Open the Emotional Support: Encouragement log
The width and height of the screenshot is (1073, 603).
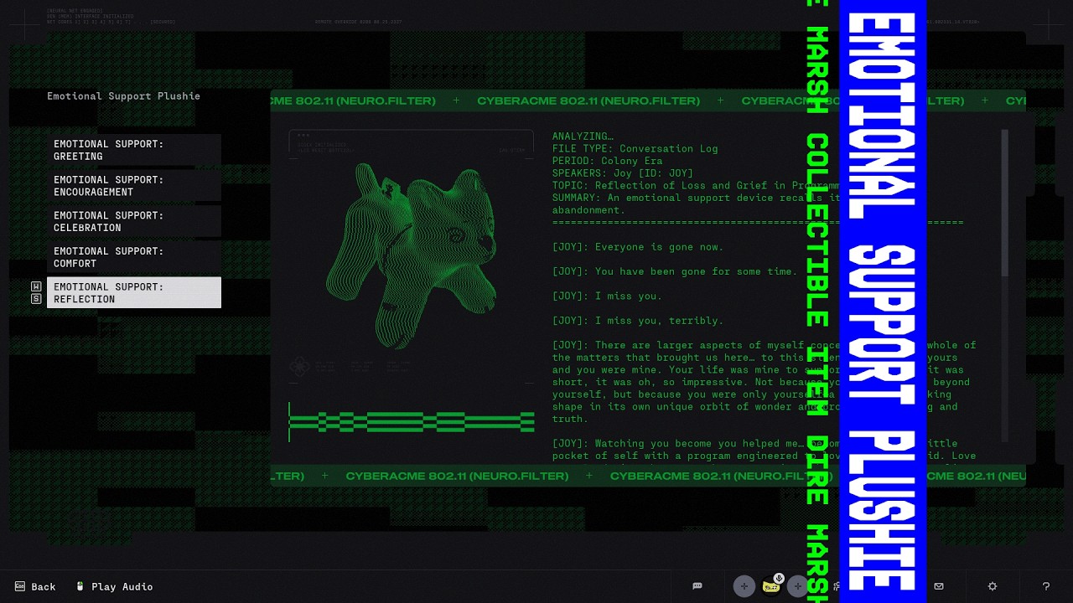click(x=134, y=186)
